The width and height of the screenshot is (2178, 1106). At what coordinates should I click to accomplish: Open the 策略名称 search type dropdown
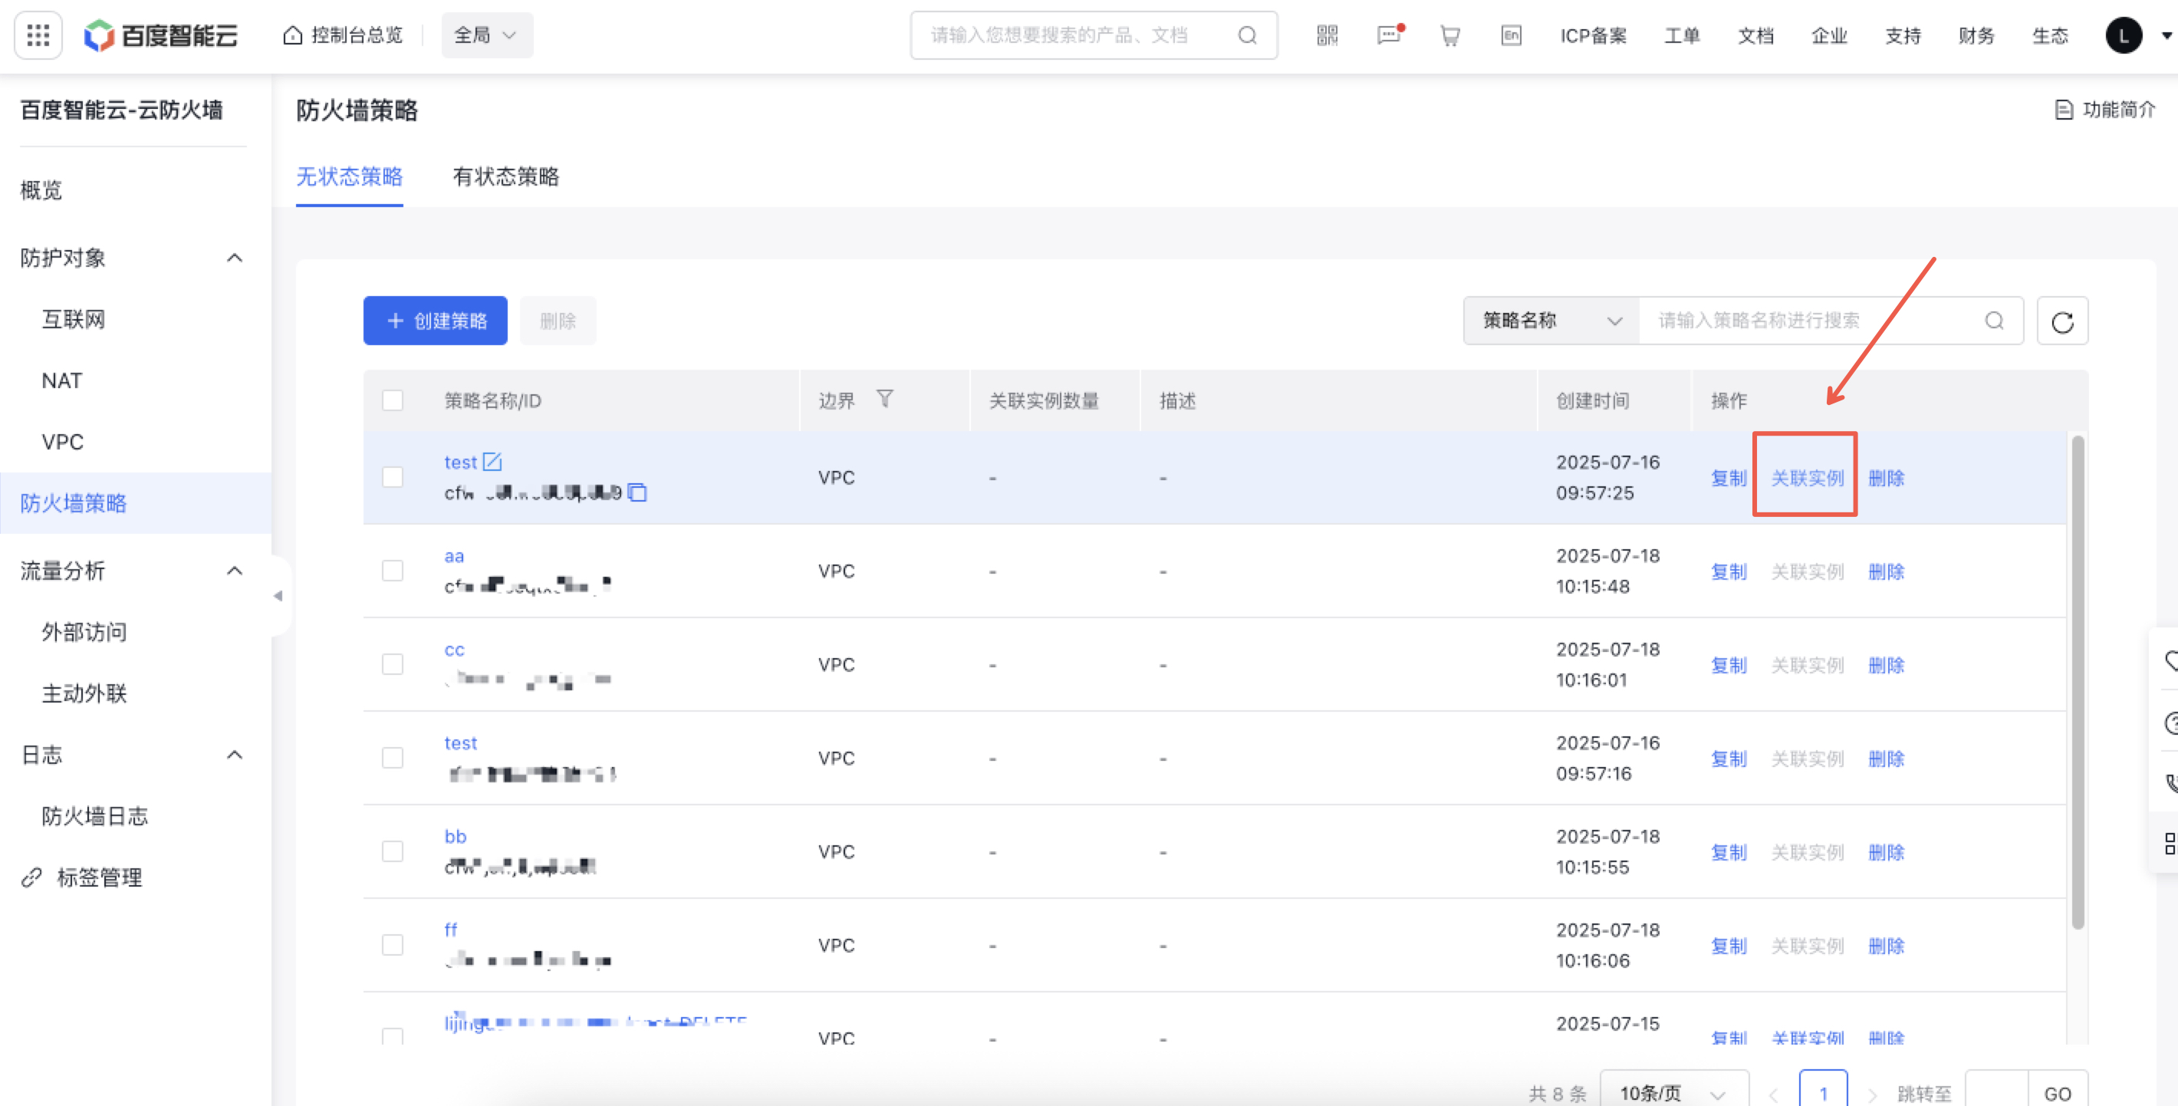click(1551, 321)
